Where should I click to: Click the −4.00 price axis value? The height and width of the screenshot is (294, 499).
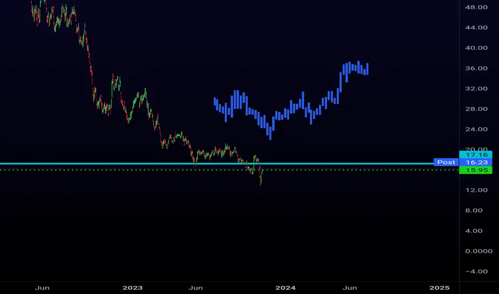point(477,272)
